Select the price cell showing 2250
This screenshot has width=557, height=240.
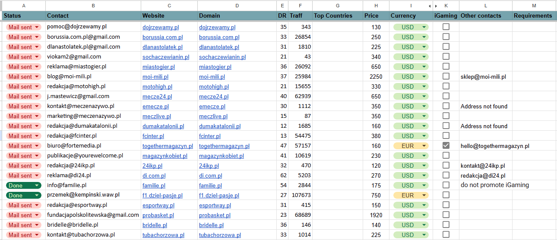click(x=376, y=77)
